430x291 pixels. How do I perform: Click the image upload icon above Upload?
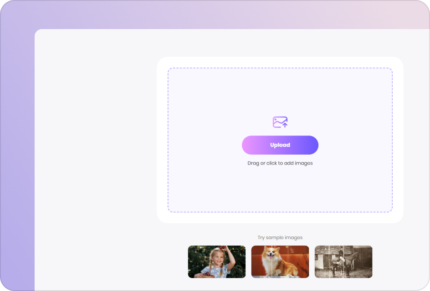click(280, 122)
